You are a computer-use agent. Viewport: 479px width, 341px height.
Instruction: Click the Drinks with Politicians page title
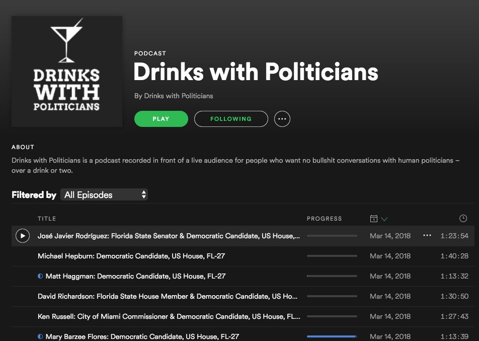pos(256,72)
